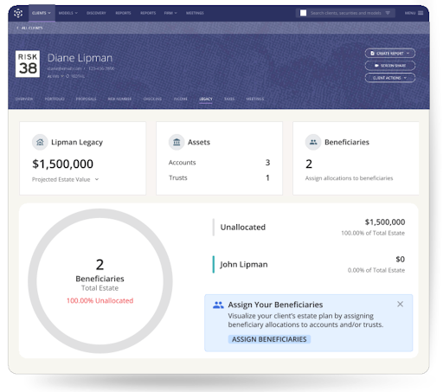Click the teal John Lipman color bar

point(214,265)
